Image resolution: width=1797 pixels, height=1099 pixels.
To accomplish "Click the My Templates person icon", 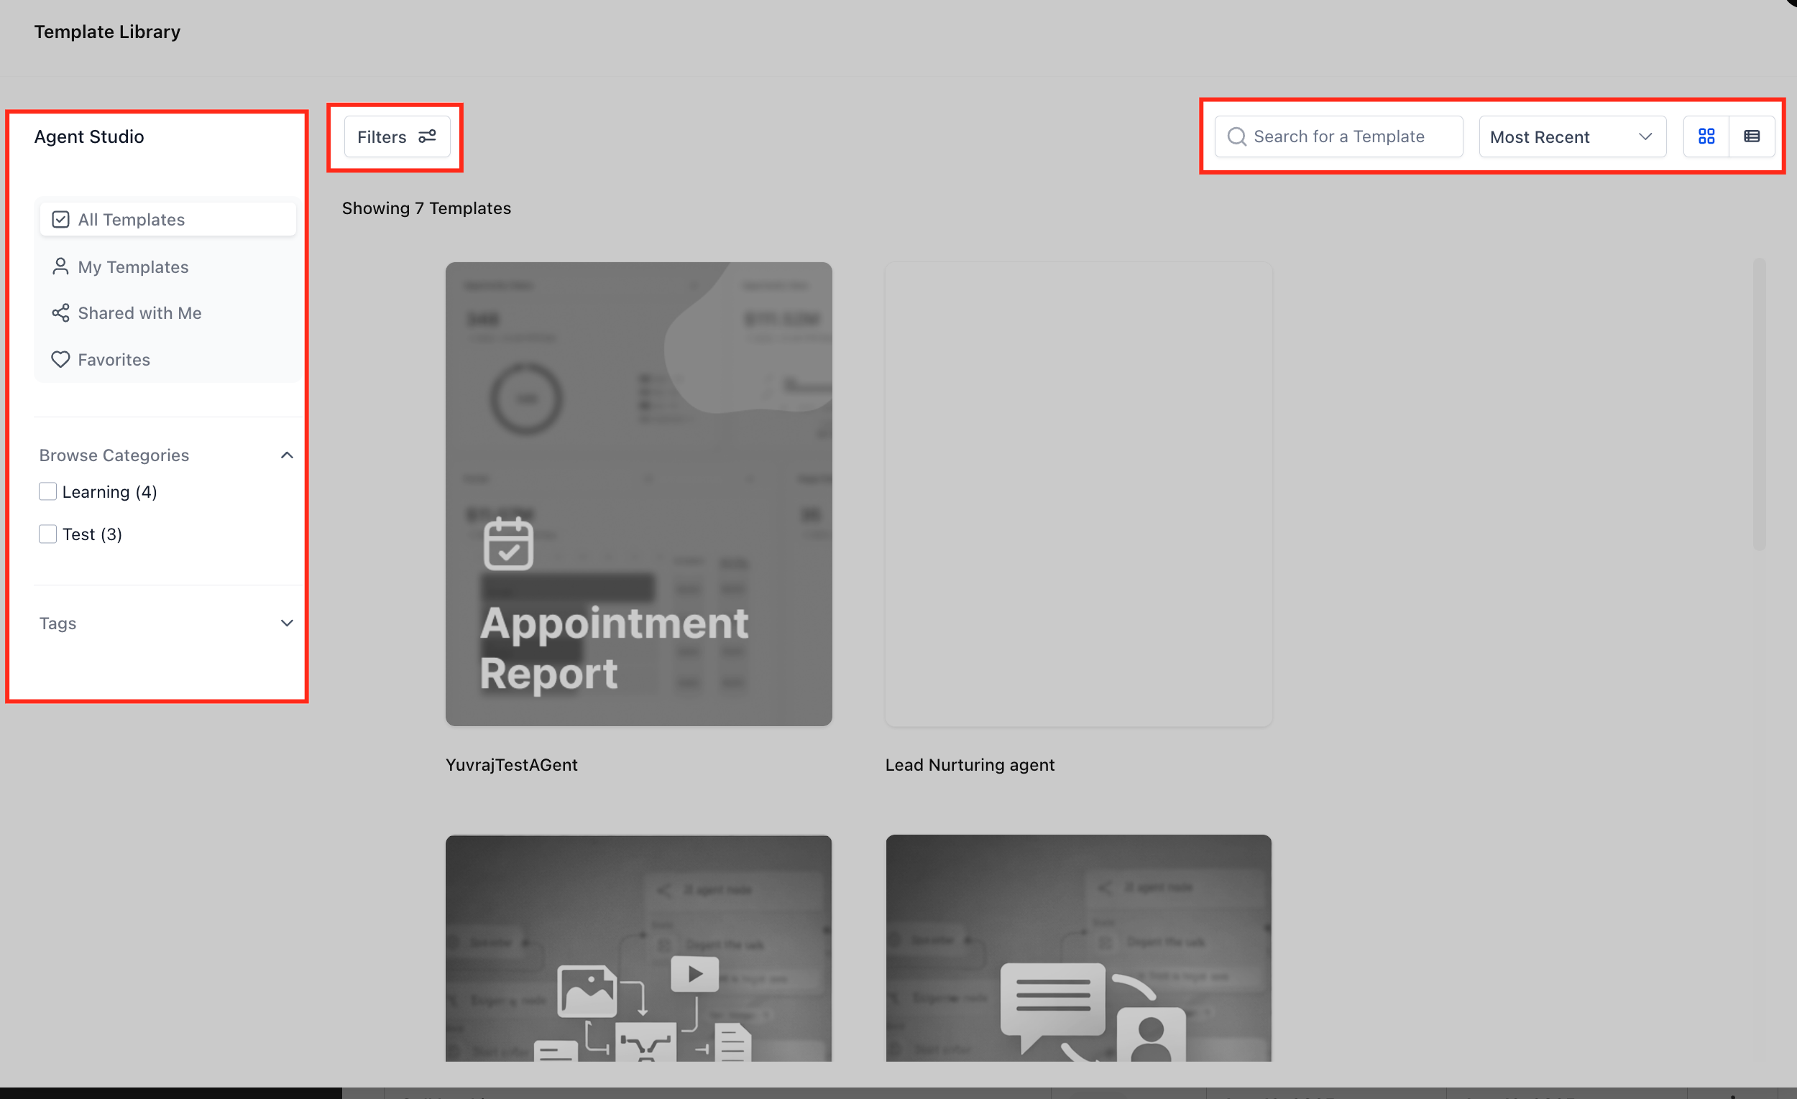I will (60, 266).
